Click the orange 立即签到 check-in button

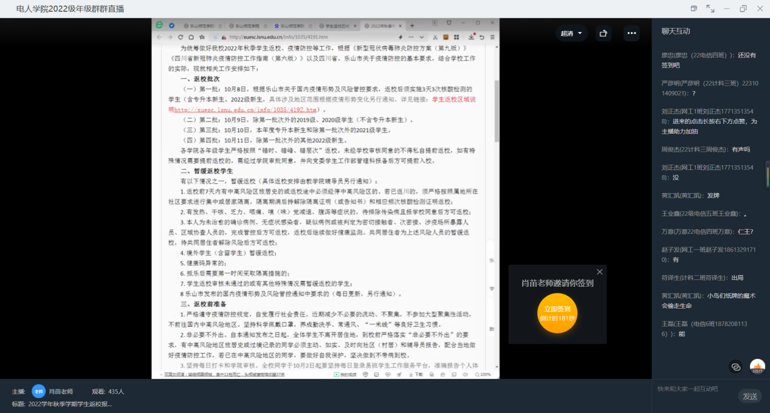pyautogui.click(x=557, y=313)
